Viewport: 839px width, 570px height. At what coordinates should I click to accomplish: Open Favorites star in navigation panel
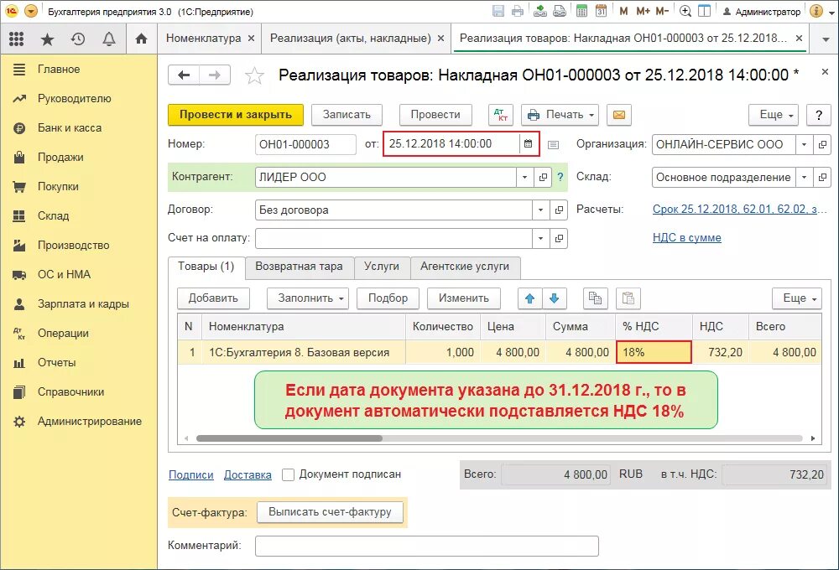click(x=48, y=39)
